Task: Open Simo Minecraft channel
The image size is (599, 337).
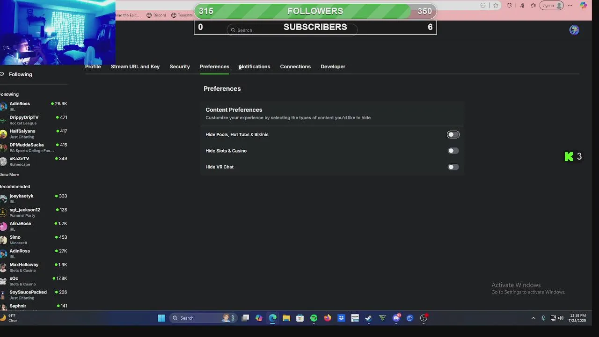Action: [34, 240]
